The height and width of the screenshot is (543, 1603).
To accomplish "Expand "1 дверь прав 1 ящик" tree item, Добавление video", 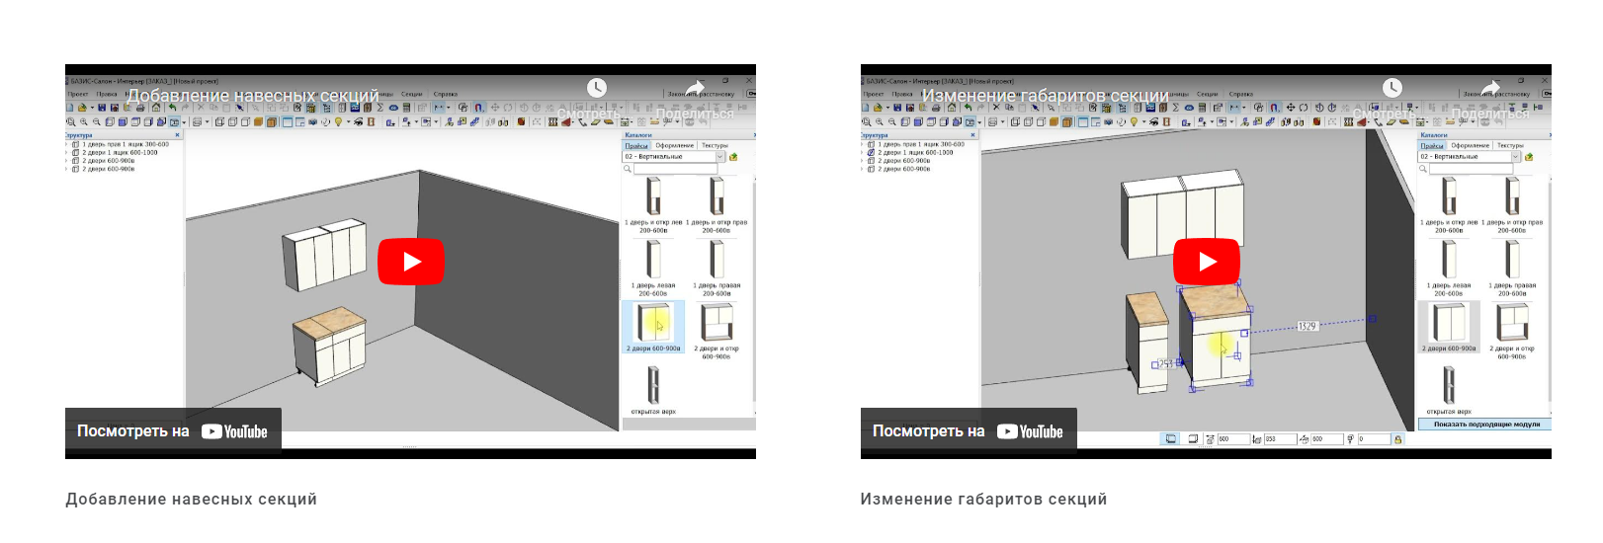I will pyautogui.click(x=68, y=145).
